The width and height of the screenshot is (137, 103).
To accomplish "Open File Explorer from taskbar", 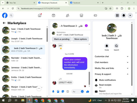I will [x=23, y=100].
